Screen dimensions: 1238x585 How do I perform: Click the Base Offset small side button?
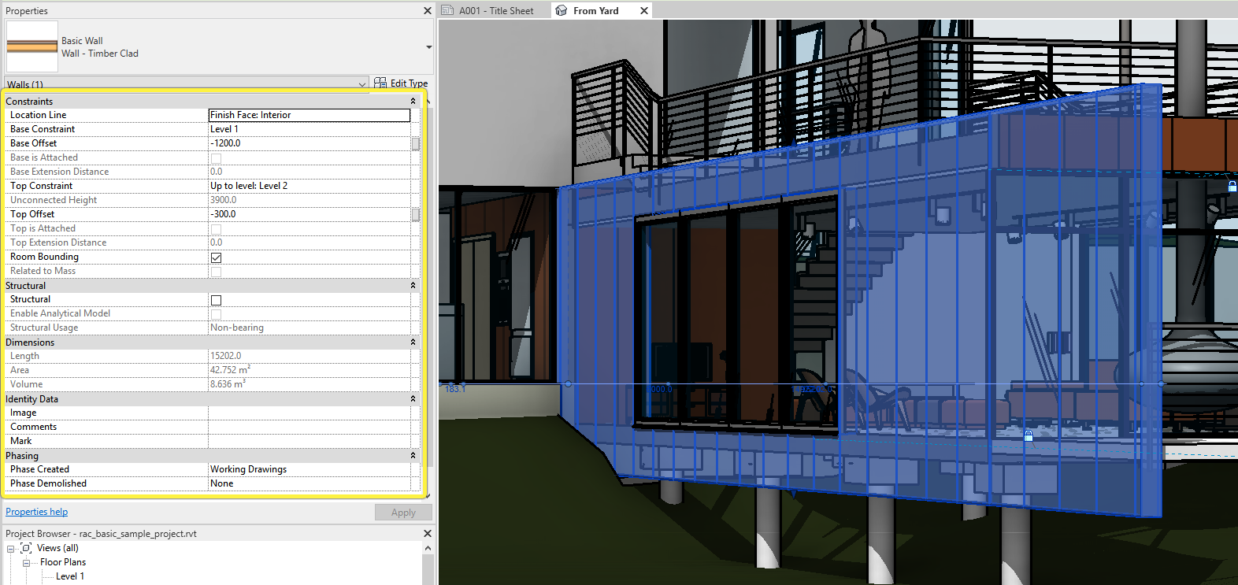click(x=416, y=143)
